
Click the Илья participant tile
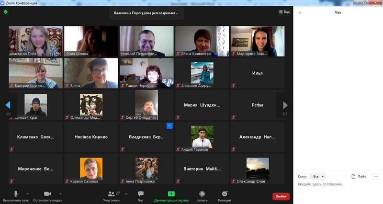click(x=258, y=73)
